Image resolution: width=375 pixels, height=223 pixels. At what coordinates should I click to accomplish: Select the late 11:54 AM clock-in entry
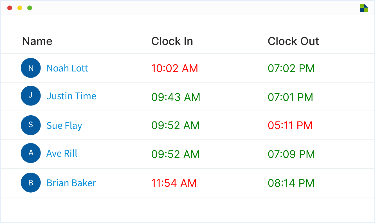pos(174,183)
